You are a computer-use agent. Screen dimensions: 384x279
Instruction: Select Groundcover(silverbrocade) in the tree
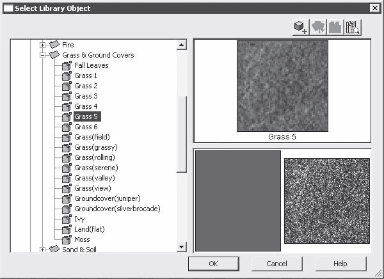pos(117,209)
